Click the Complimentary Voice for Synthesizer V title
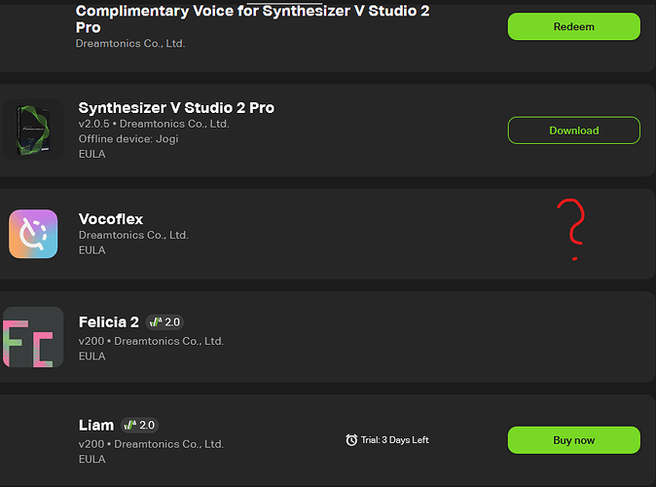 pyautogui.click(x=252, y=19)
